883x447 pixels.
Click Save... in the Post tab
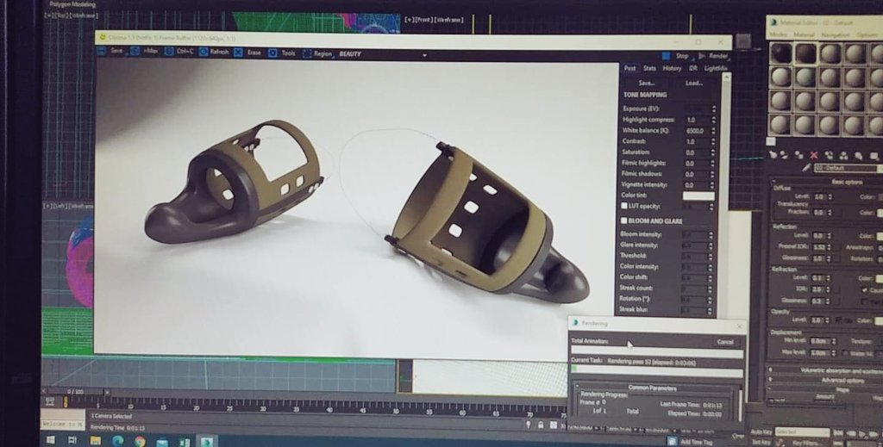point(647,83)
